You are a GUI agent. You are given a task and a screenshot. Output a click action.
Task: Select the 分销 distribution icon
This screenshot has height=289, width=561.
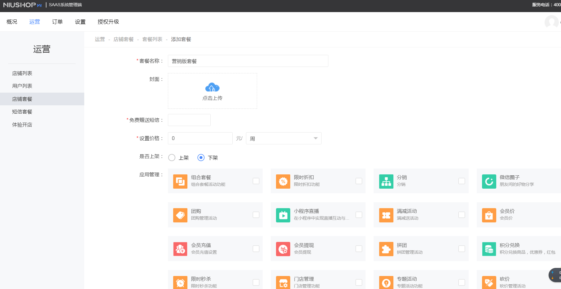pos(386,181)
